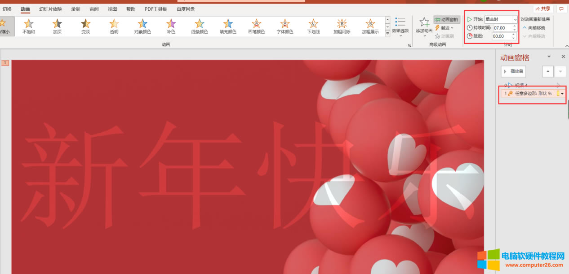The width and height of the screenshot is (569, 274).
Task: Close the 动画窗格 animation pane
Action: 563,57
